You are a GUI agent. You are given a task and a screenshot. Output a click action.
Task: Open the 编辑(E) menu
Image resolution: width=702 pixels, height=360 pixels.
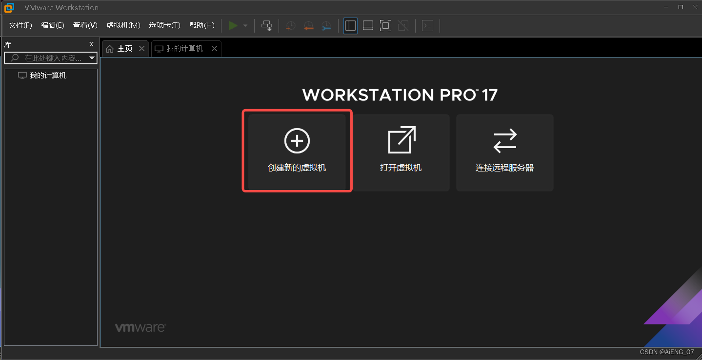53,25
